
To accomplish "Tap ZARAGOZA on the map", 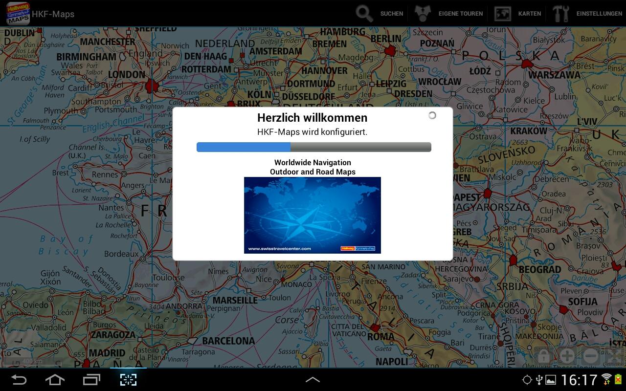I will 112,335.
